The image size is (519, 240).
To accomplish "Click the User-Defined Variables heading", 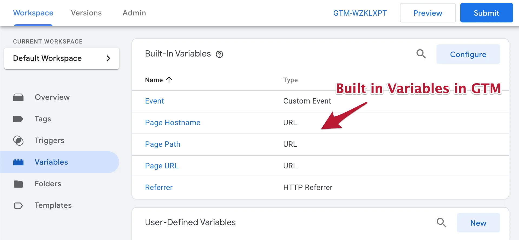I will click(x=190, y=222).
